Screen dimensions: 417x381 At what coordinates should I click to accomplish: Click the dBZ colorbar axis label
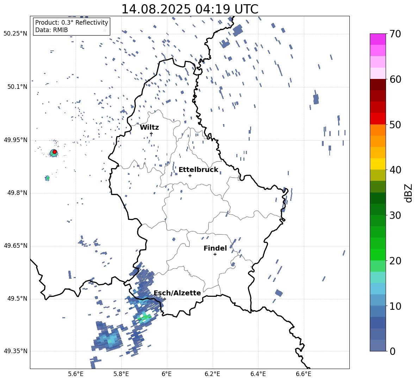(409, 193)
